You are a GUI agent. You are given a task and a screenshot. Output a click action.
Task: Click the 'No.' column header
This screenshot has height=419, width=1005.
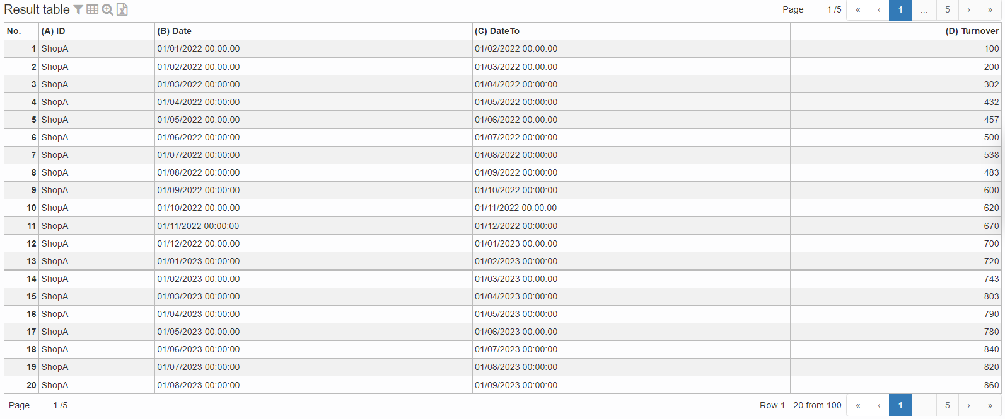21,31
